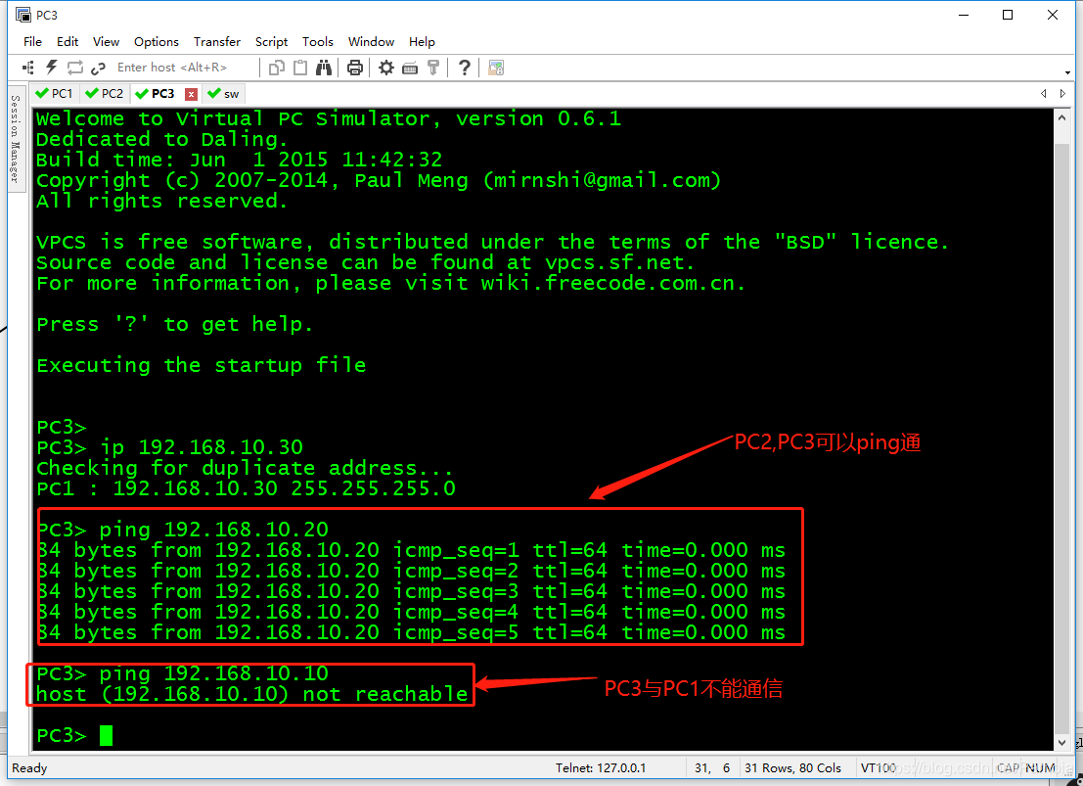1083x786 pixels.
Task: Open the Window menu
Action: pyautogui.click(x=371, y=41)
